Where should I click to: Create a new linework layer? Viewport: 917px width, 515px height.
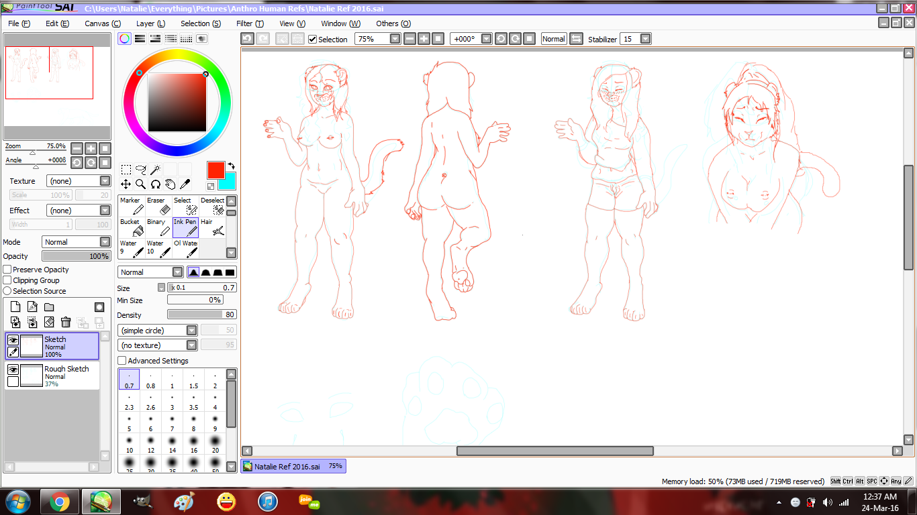[32, 307]
